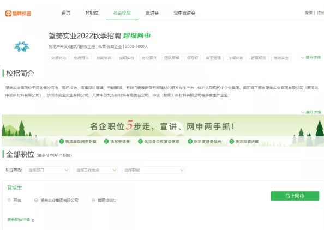
Task: Open the 选择职能 dropdown
Action: tap(153, 170)
